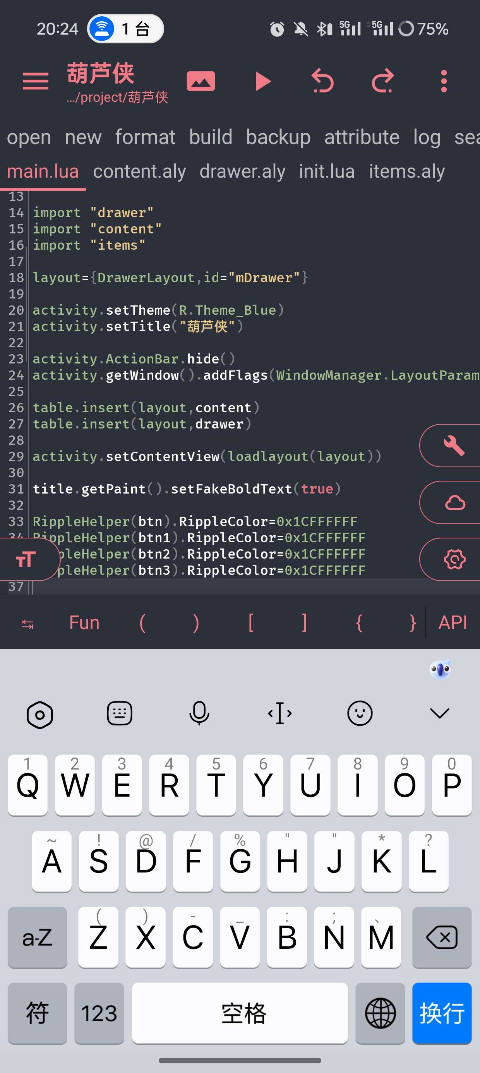Tap the wrench tools floating button
This screenshot has height=1073, width=480.
click(450, 445)
